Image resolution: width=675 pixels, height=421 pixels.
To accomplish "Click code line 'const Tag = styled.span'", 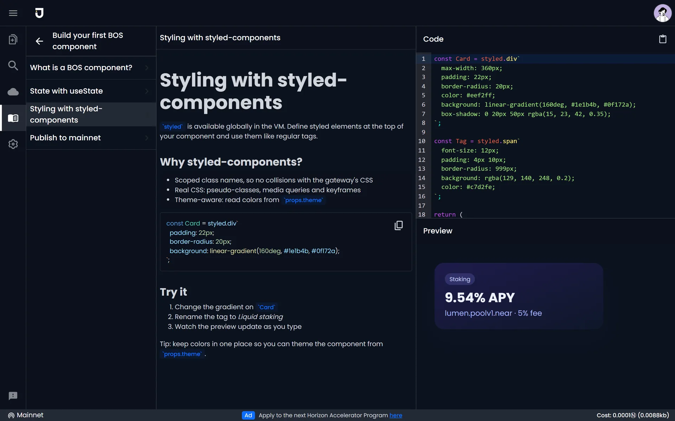I will click(x=476, y=141).
